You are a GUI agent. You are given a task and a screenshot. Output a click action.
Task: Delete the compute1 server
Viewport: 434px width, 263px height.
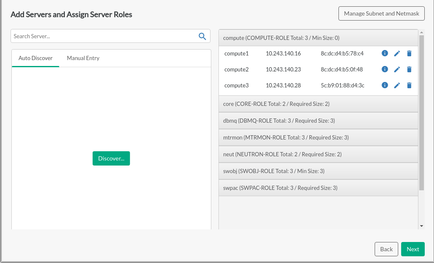coord(409,53)
